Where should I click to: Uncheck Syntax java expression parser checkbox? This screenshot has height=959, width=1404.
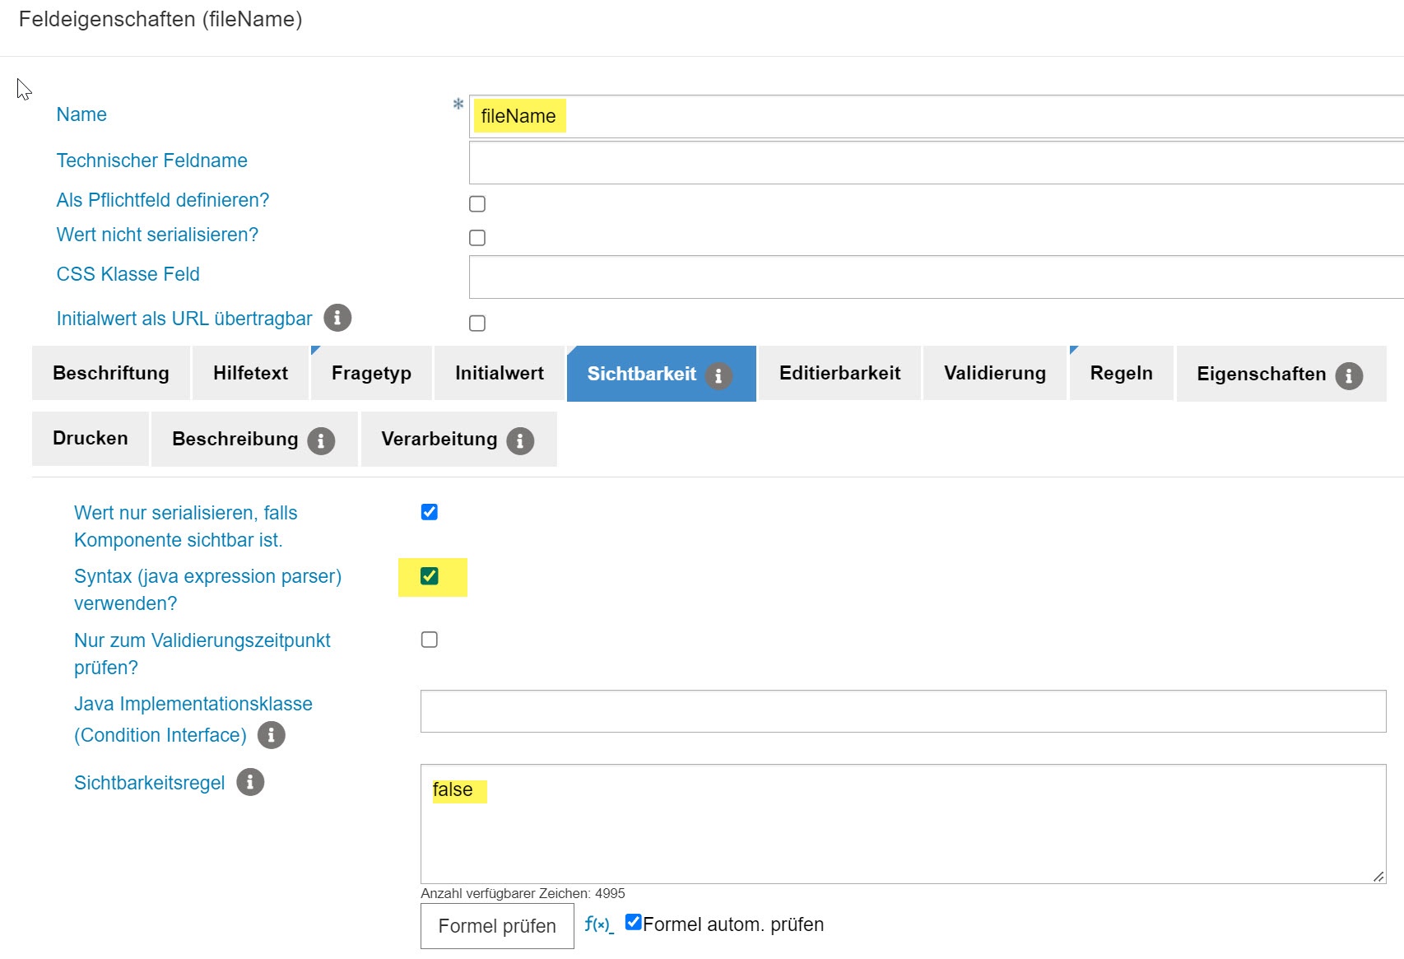pos(430,576)
